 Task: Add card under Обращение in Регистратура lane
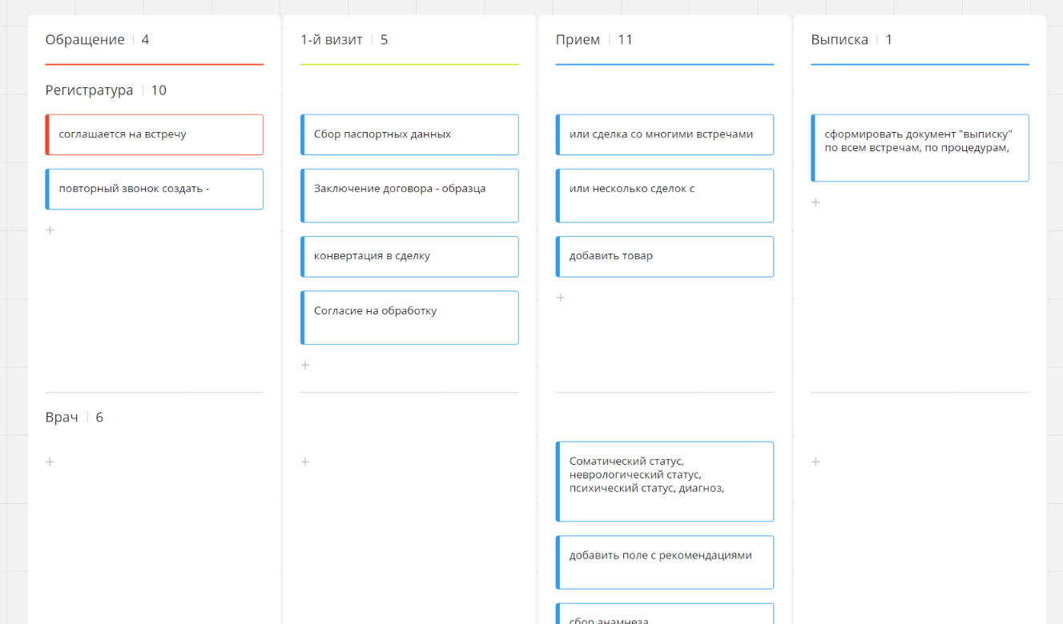coord(50,230)
